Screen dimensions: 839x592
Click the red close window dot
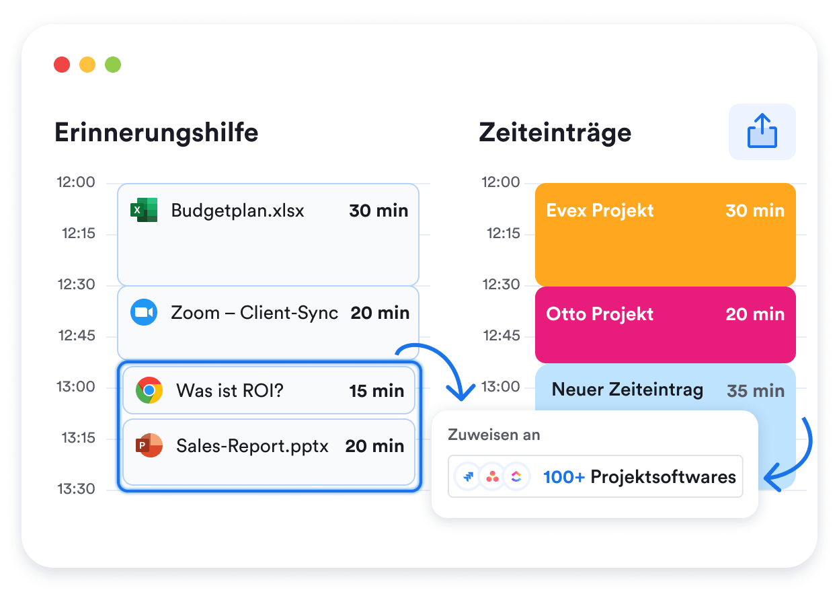62,65
